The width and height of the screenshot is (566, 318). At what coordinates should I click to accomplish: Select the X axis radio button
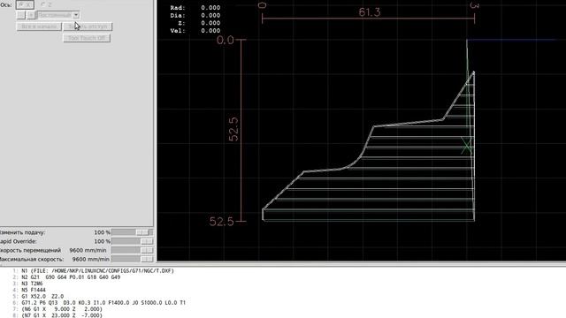pos(25,4)
